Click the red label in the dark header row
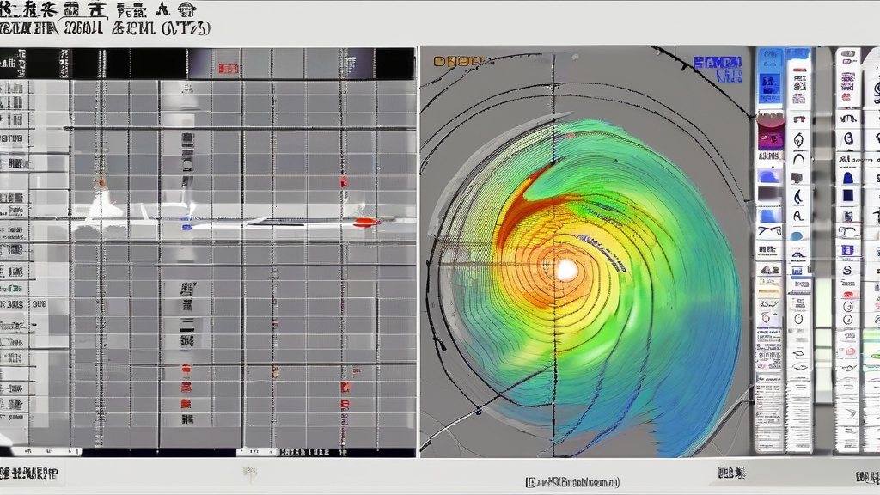 228,67
